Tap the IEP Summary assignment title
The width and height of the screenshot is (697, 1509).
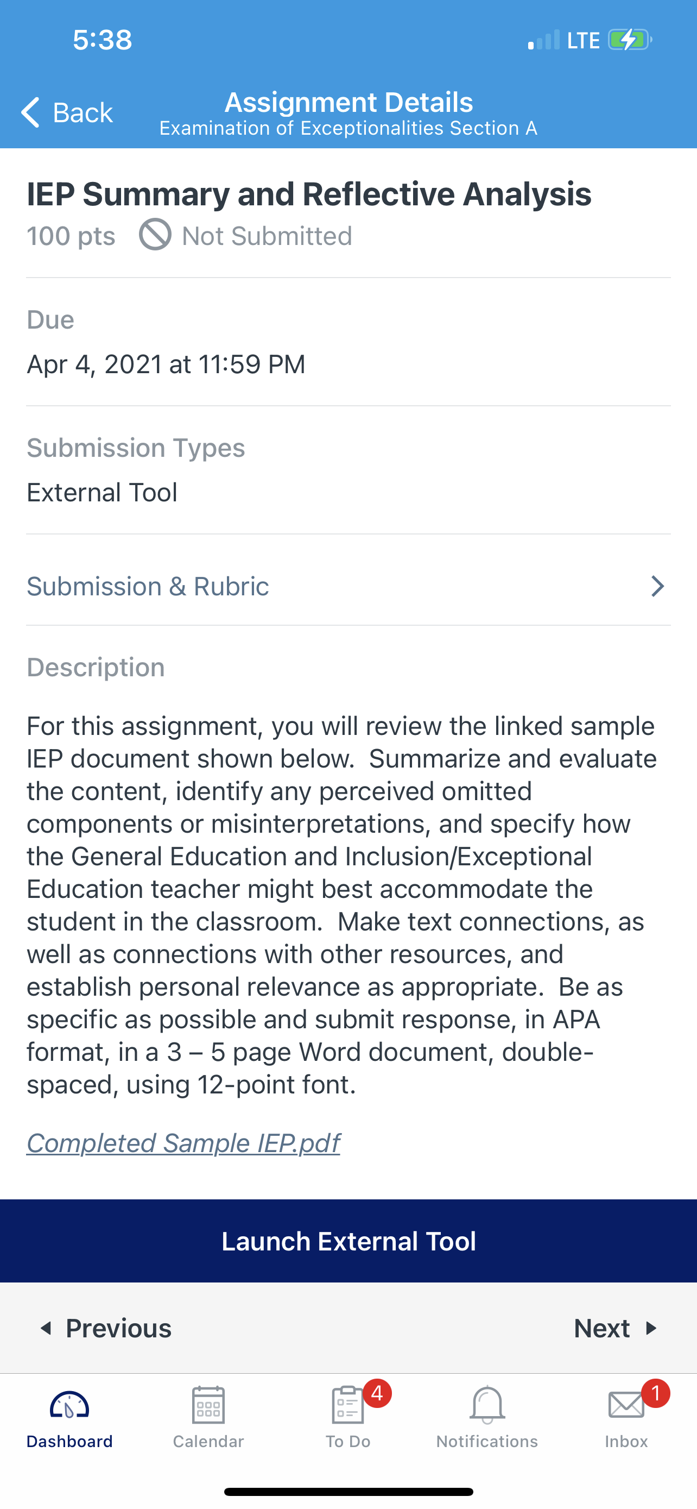click(x=309, y=194)
